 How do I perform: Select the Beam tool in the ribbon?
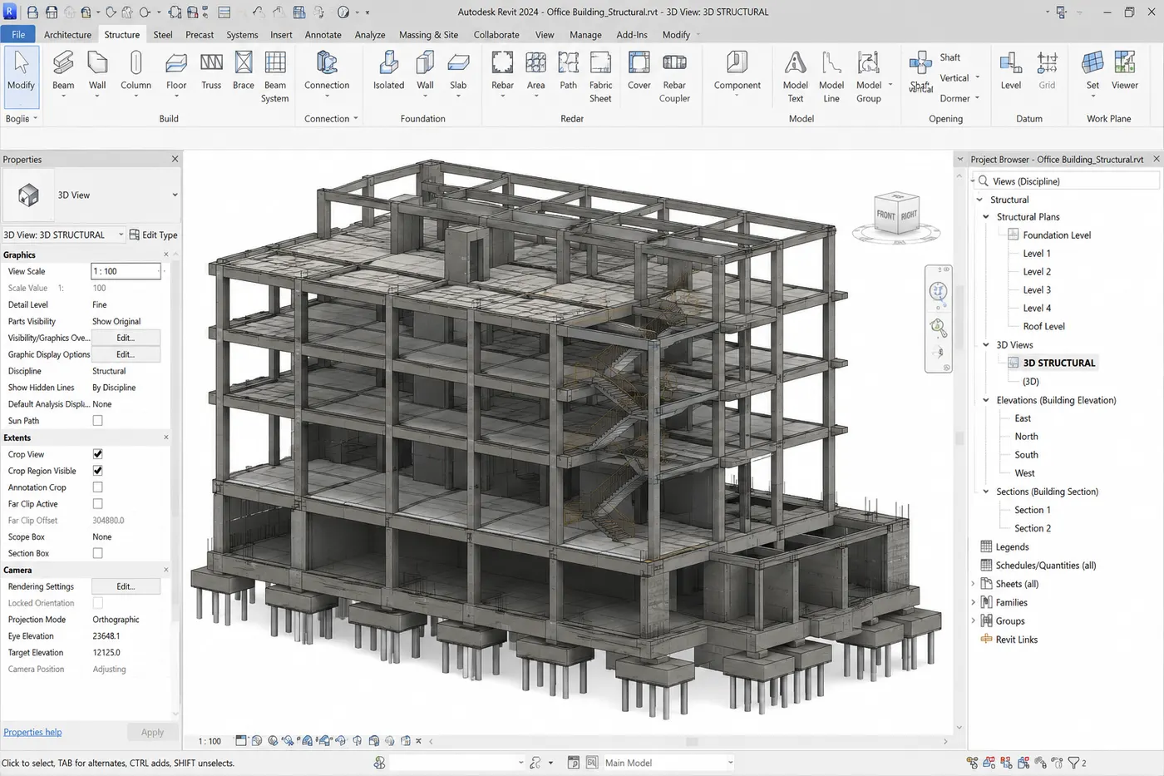coord(63,72)
